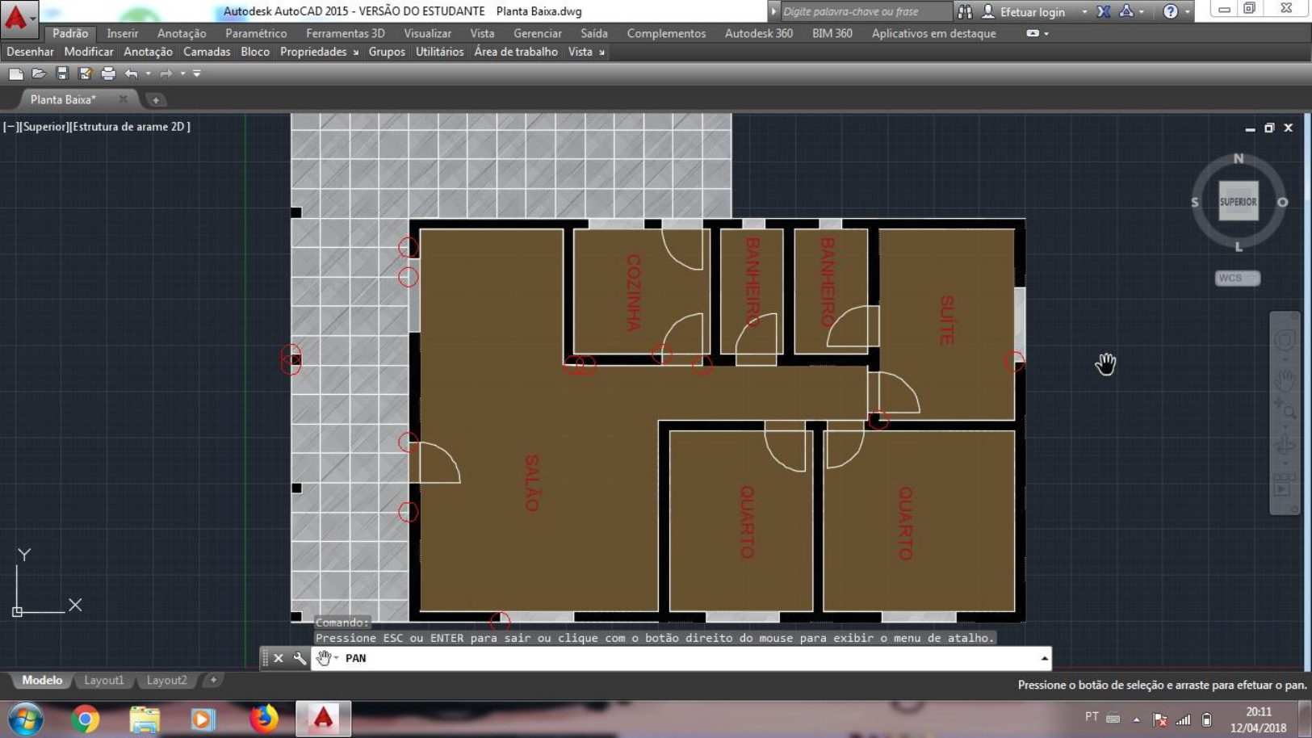Image resolution: width=1312 pixels, height=738 pixels.
Task: Launch Firefox from the Windows taskbar
Action: 262,718
